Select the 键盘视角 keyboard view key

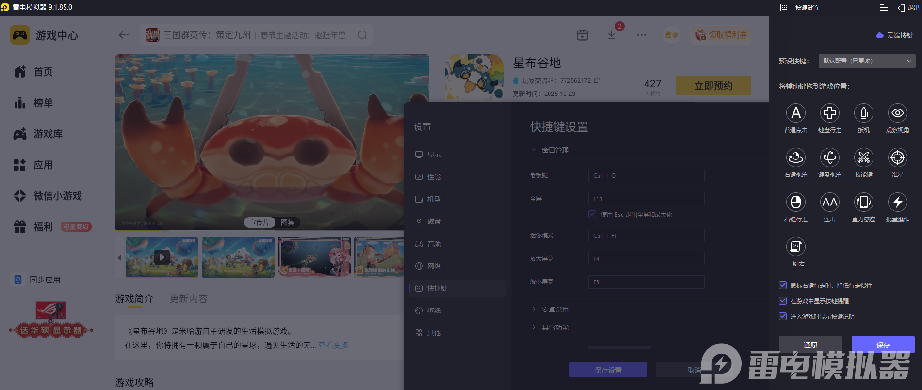(x=830, y=157)
